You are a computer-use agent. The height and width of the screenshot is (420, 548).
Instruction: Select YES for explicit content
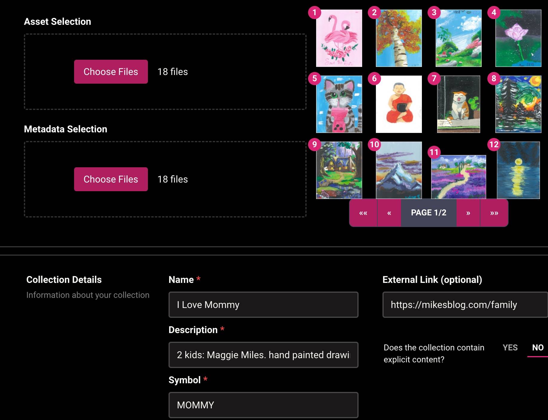[x=510, y=348]
